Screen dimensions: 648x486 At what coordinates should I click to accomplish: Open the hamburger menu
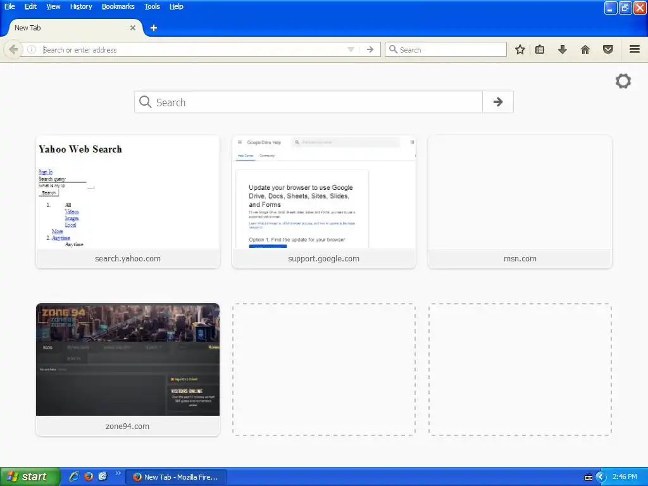[x=635, y=49]
